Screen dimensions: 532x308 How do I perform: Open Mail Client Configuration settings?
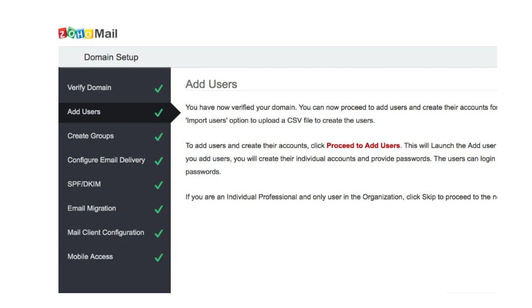coord(105,233)
